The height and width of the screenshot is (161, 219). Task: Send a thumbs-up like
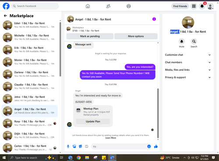[156, 147]
